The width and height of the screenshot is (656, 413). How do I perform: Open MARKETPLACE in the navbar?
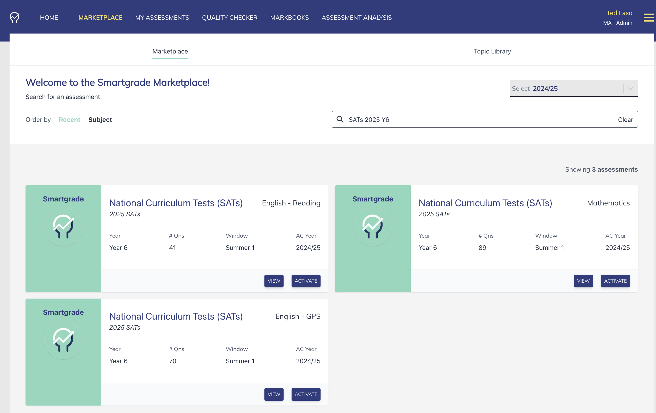[x=100, y=18]
